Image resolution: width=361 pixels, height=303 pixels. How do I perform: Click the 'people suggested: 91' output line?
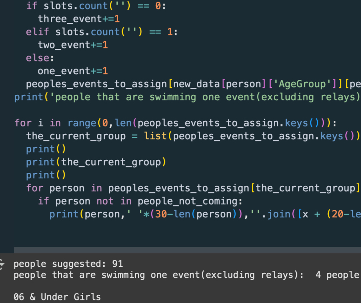pyautogui.click(x=68, y=264)
